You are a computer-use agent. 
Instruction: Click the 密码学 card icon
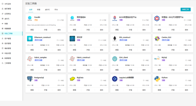[72, 38]
